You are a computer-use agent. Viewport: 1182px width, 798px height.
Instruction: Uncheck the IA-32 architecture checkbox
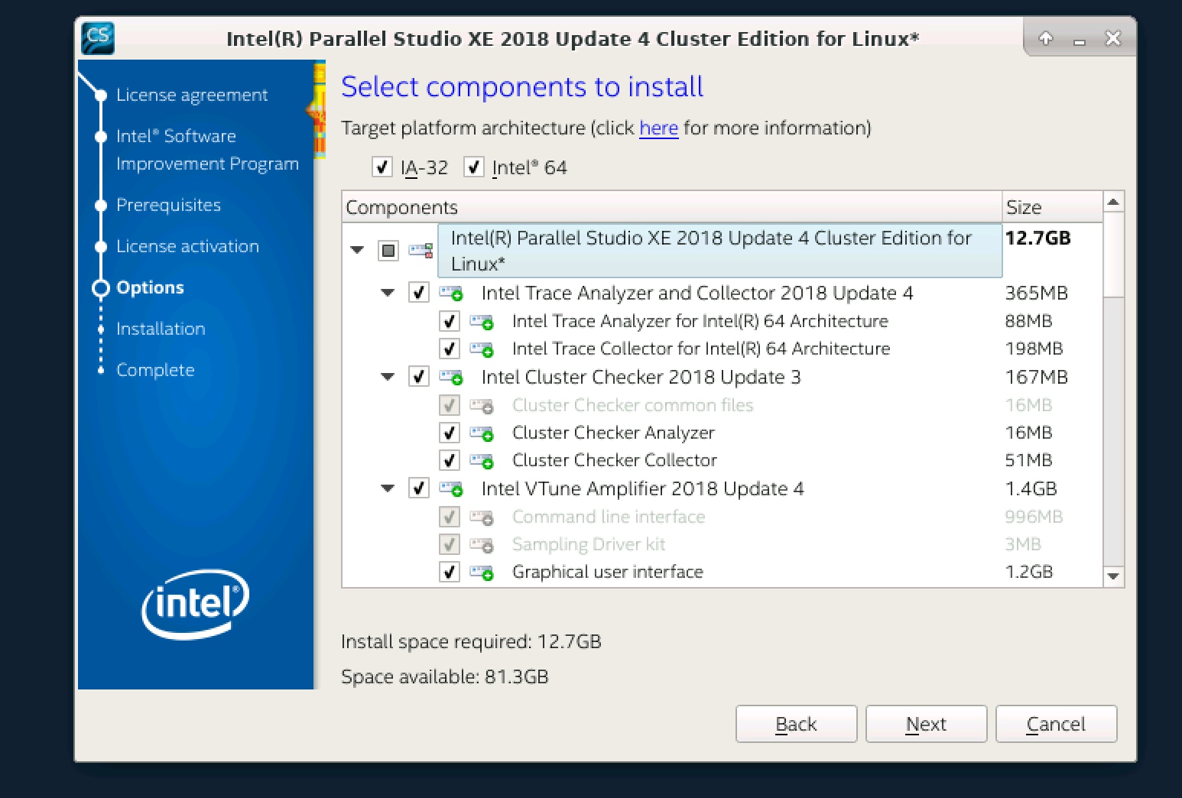382,167
